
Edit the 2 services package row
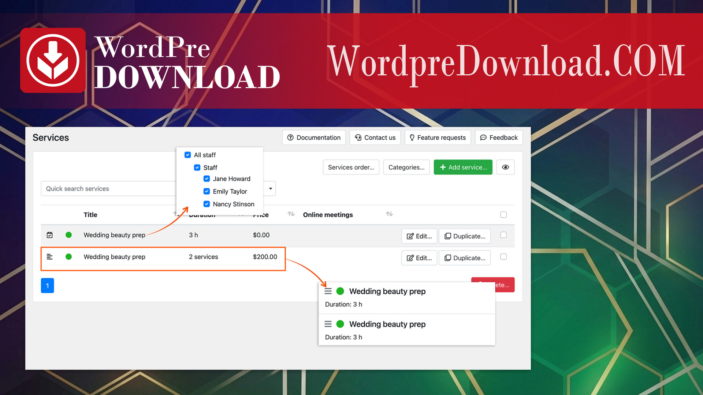tap(419, 258)
